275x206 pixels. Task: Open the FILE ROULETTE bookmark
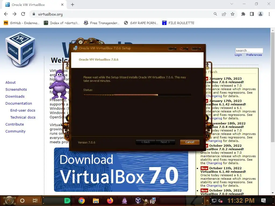(178, 23)
